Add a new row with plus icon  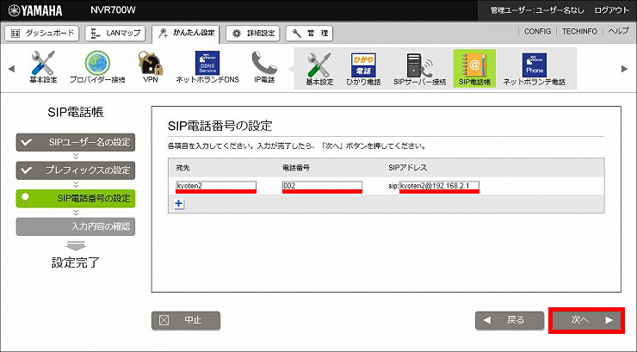(179, 204)
